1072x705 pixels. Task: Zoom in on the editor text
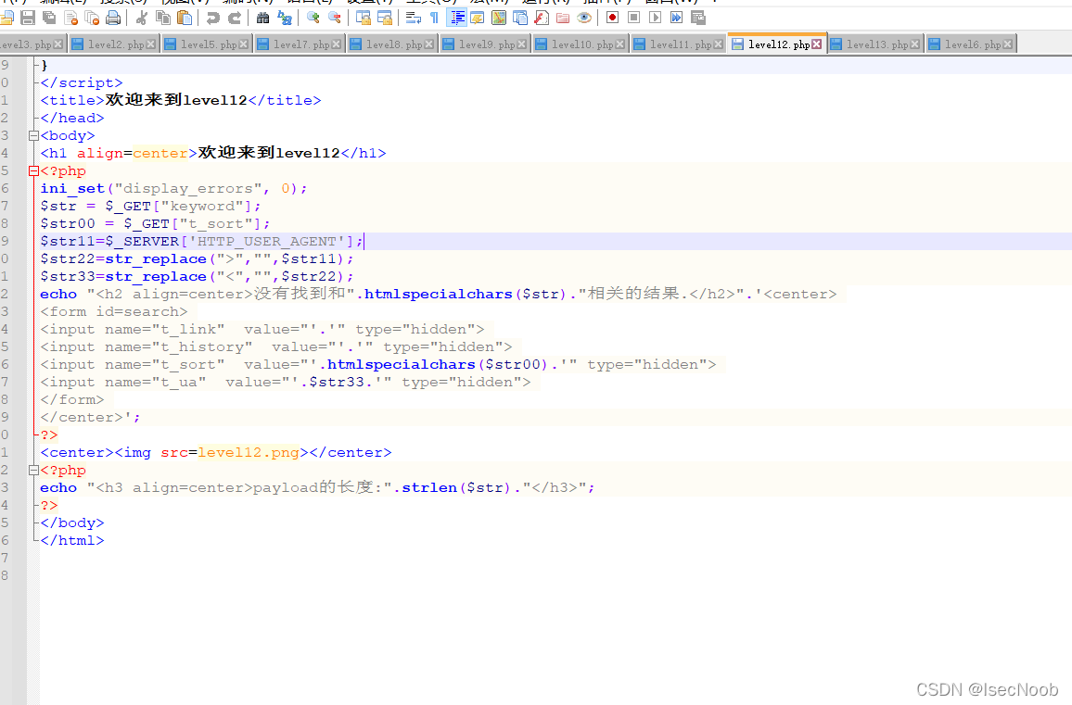click(313, 17)
